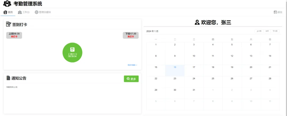Go to previous month with 上个月
The width and height of the screenshot is (287, 116).
click(259, 31)
